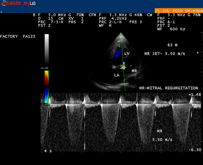
Task: Click the FACTORY PA122 preset label
Action: [18, 36]
